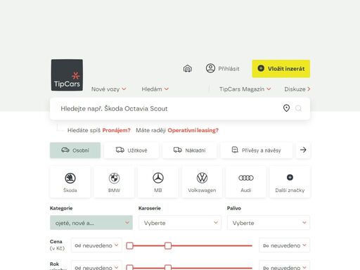
Task: Select the Nákladní vehicle tab
Action: [189, 150]
